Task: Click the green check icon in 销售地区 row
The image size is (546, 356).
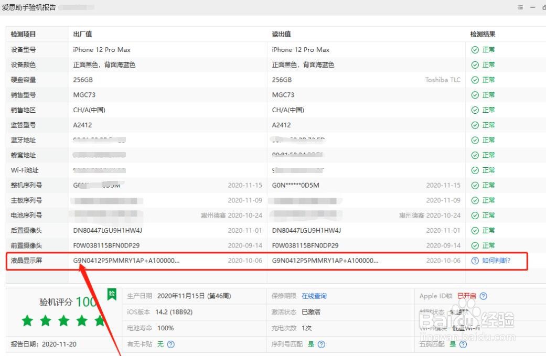Action: click(x=475, y=110)
